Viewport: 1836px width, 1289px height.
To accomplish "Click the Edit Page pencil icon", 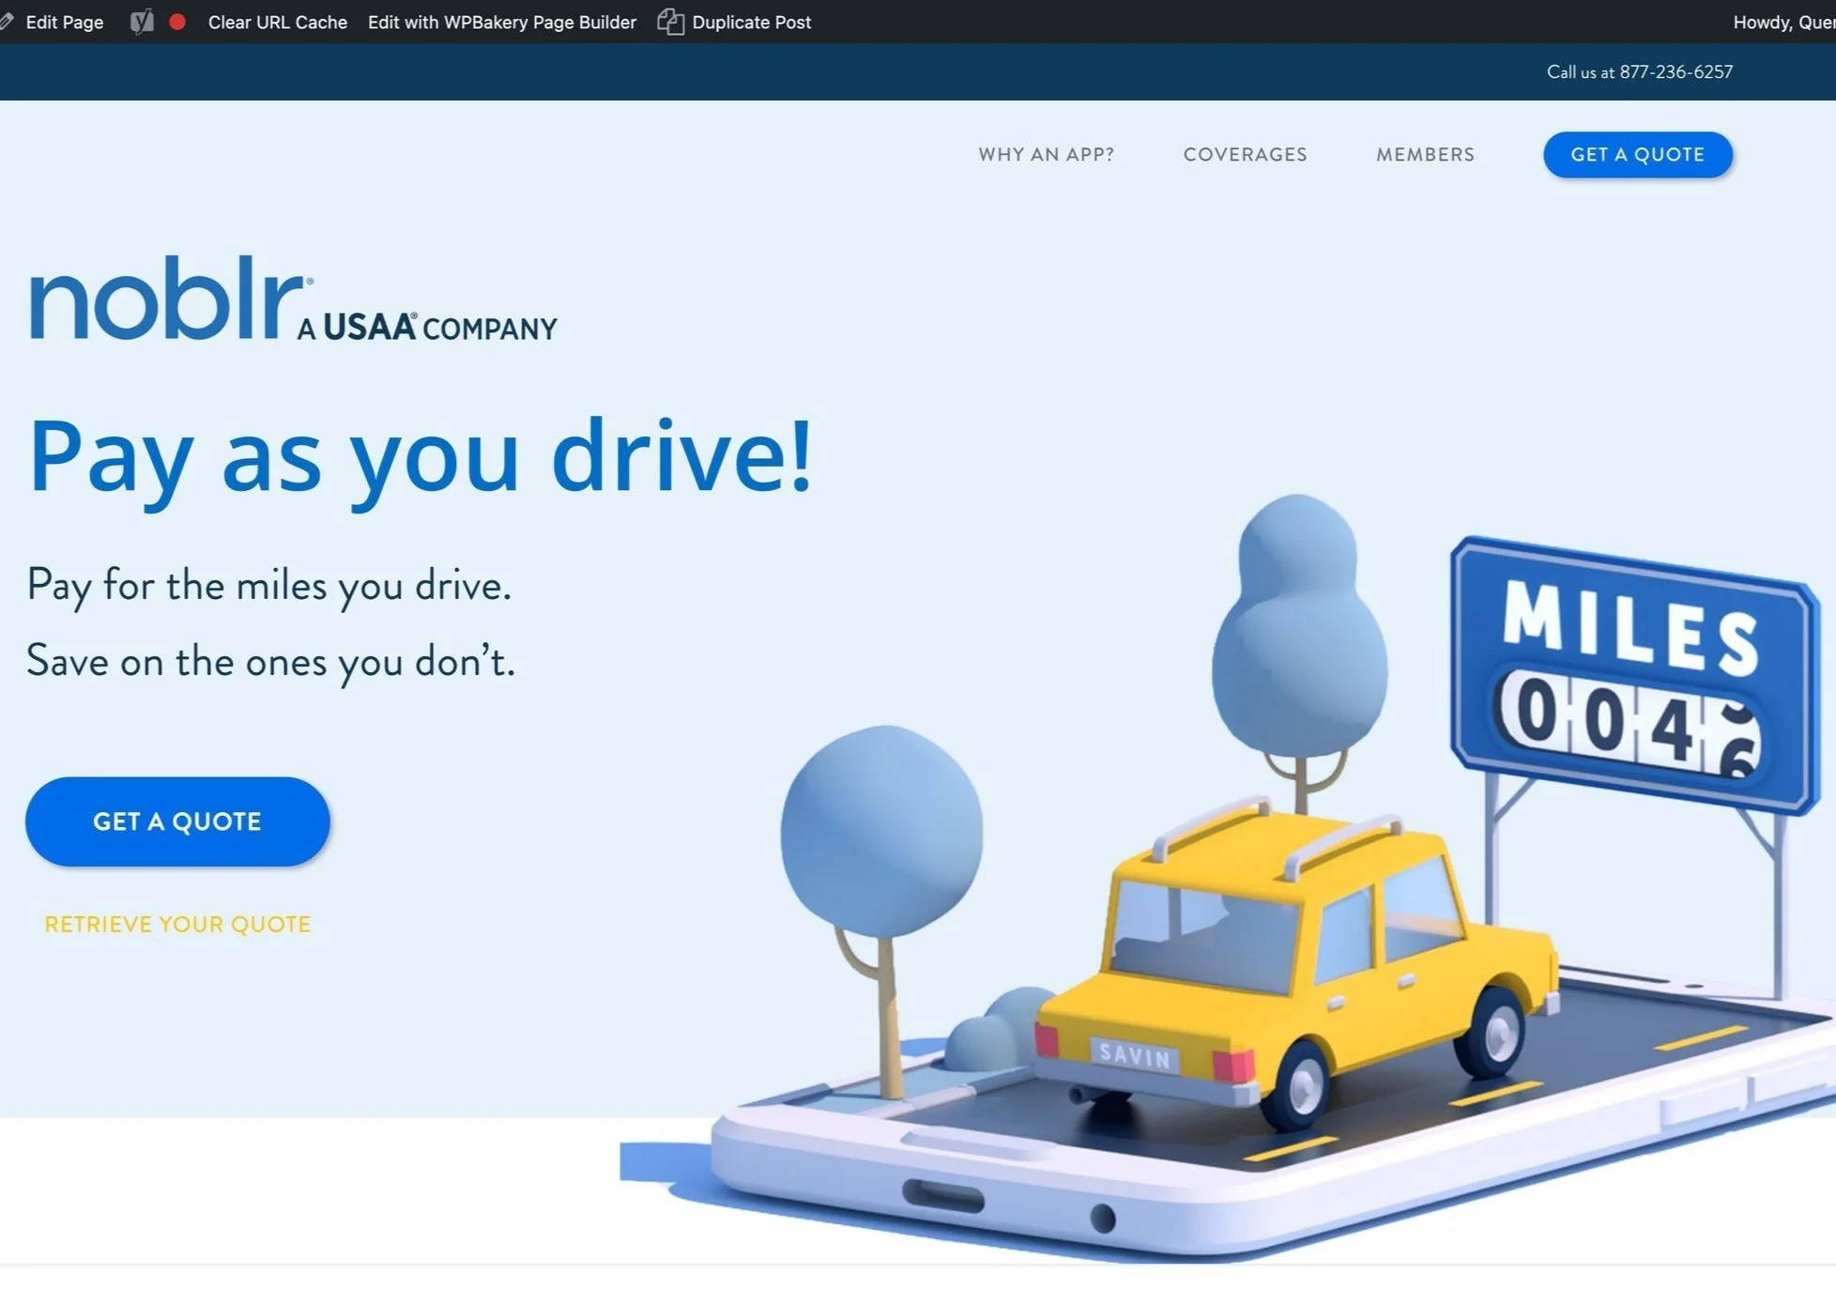I will point(8,22).
